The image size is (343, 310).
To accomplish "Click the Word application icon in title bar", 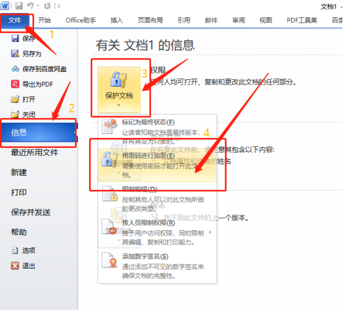I will click(x=5, y=6).
